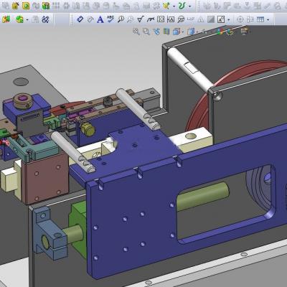This screenshot has height=287, width=287.
Task: Select the Smart Dimension tool
Action: (80, 19)
